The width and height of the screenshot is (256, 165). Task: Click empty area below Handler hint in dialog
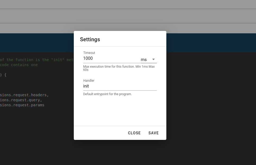120,111
